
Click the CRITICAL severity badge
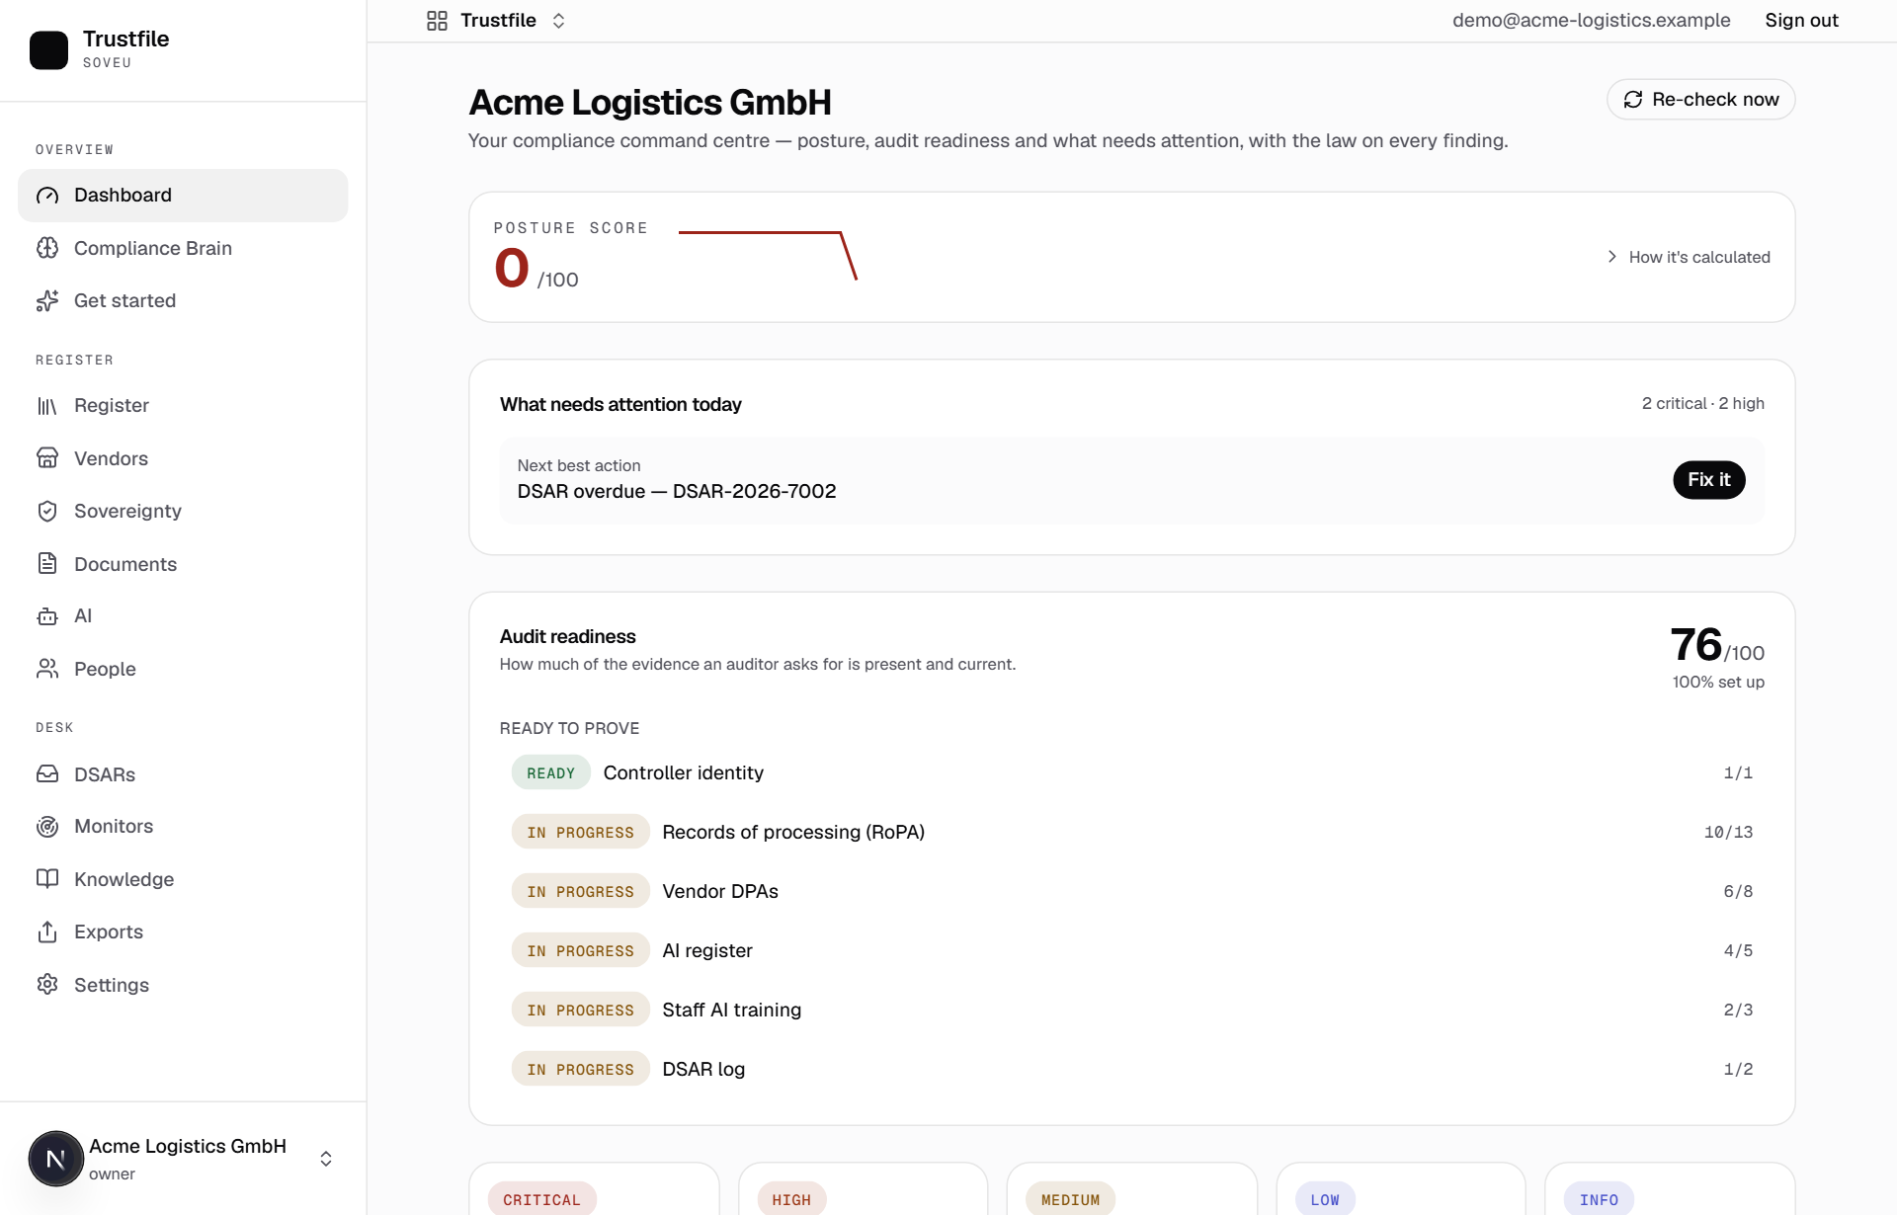tap(541, 1199)
